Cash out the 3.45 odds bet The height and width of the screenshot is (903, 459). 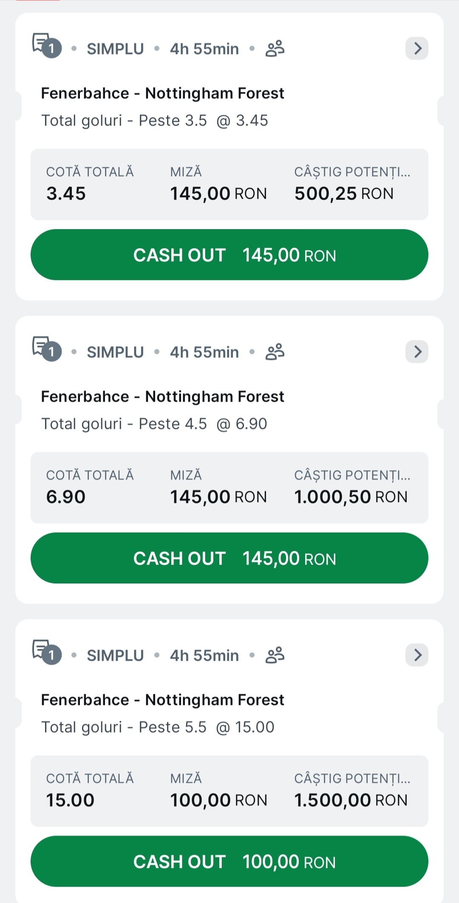[229, 255]
